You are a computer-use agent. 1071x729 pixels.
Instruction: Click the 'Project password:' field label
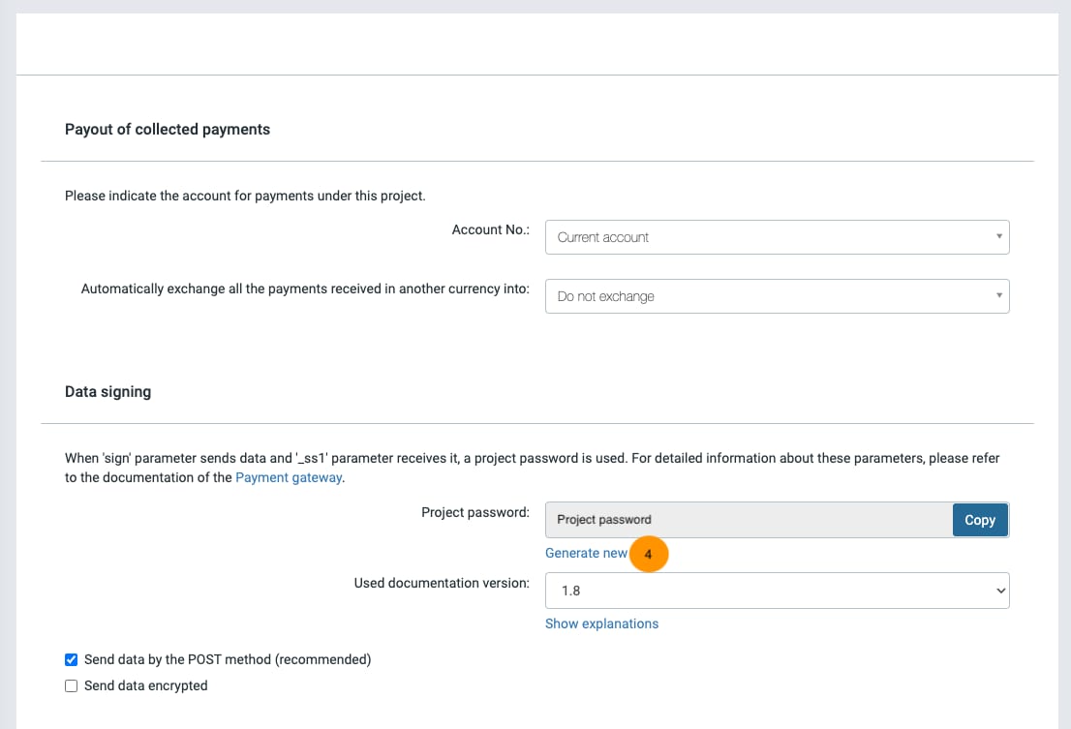tap(474, 512)
